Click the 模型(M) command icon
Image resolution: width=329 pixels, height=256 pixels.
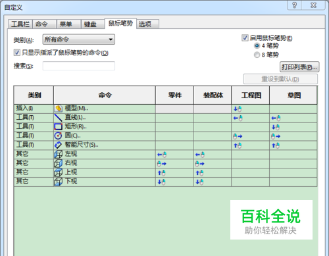pyautogui.click(x=58, y=109)
